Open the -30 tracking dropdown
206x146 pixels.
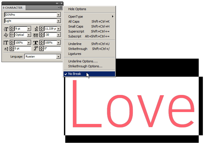tap(59, 35)
